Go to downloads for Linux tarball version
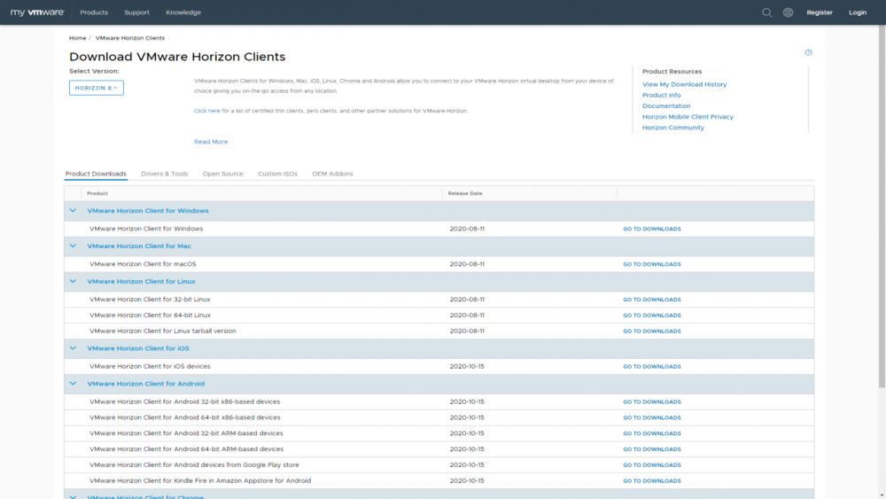This screenshot has width=886, height=499. [x=651, y=331]
